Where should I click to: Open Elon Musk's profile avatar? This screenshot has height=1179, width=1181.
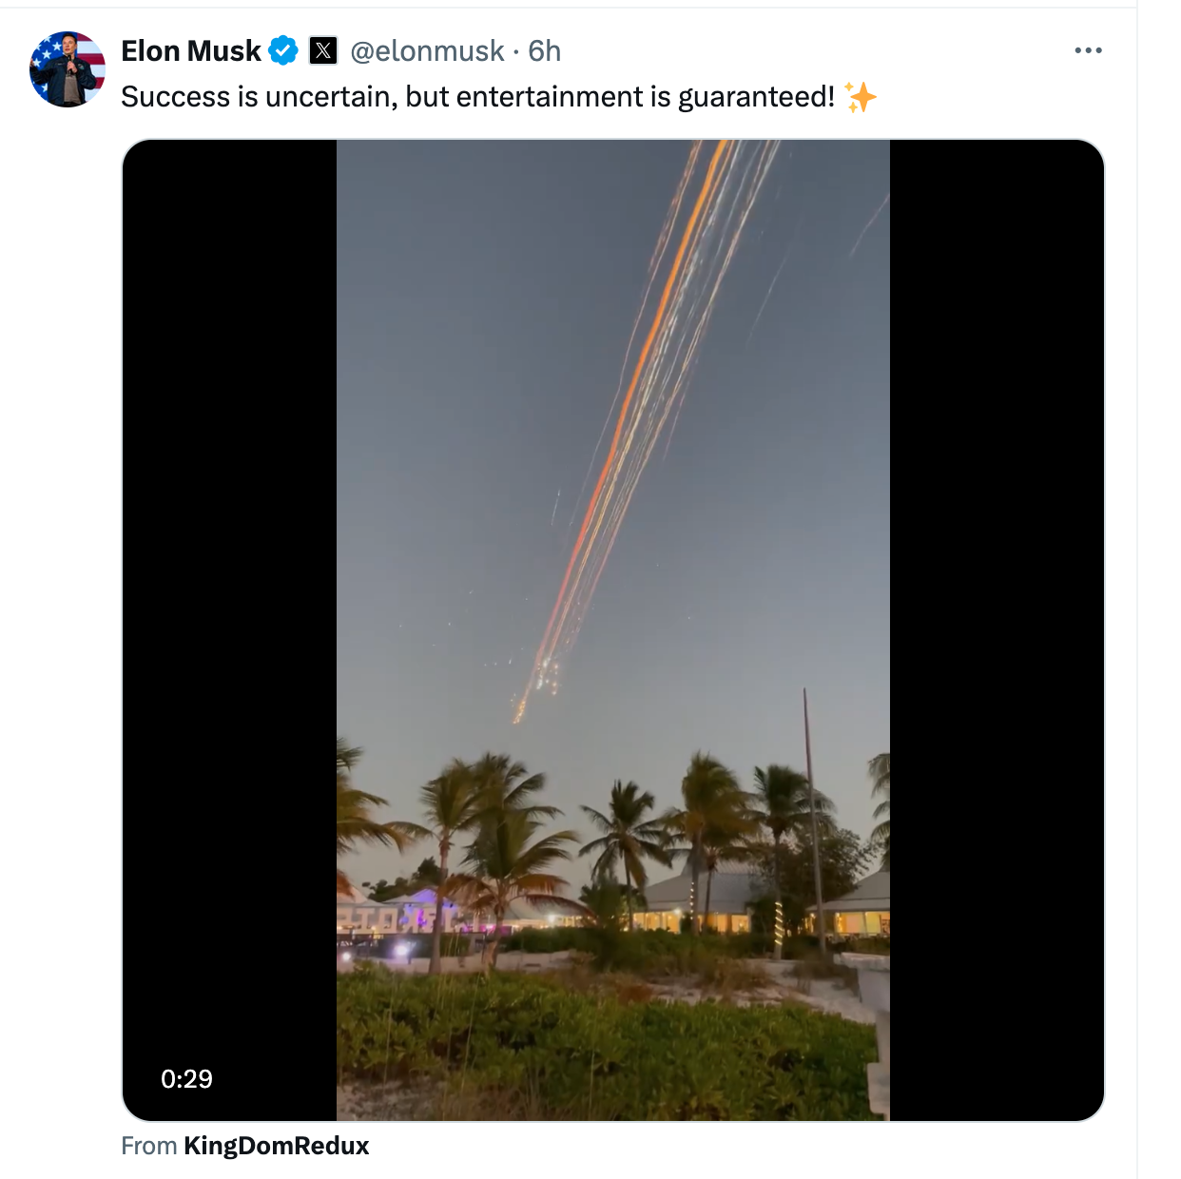tap(68, 69)
